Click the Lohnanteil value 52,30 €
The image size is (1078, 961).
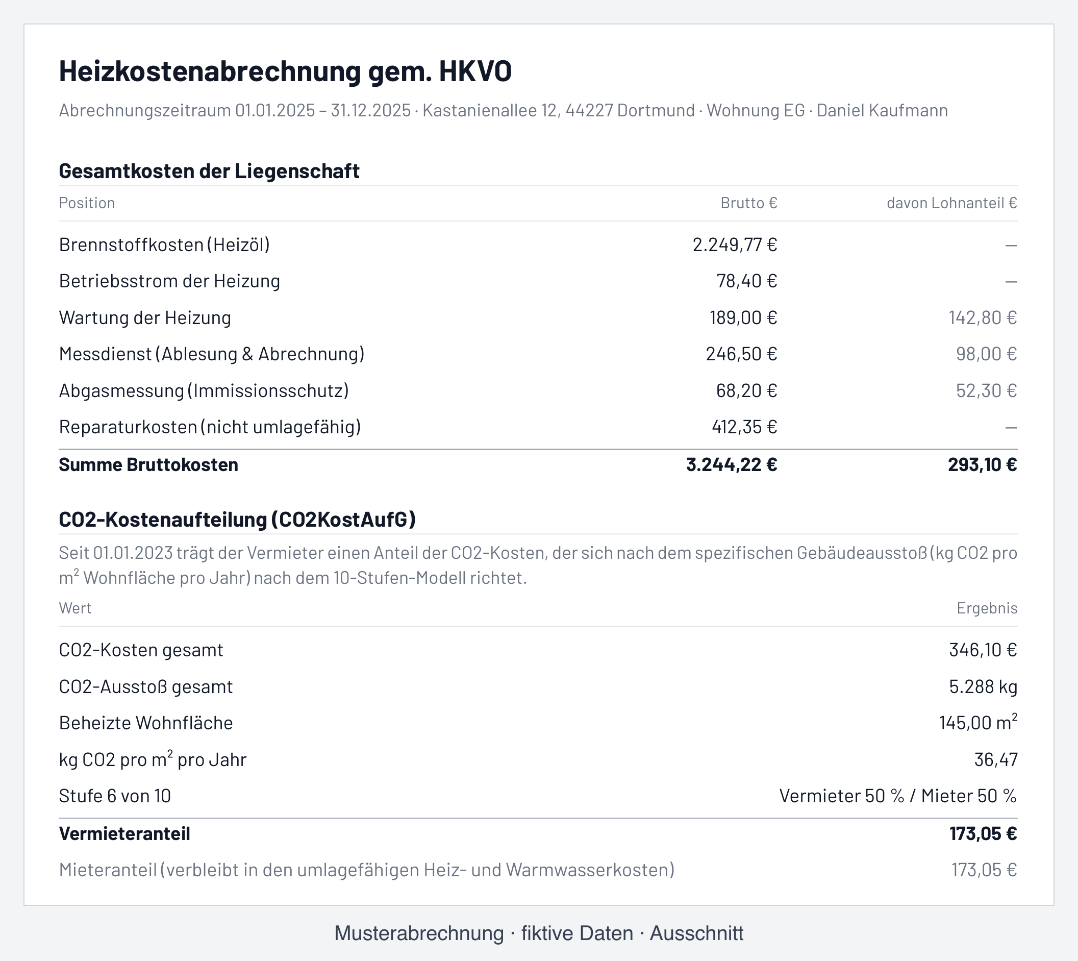987,391
